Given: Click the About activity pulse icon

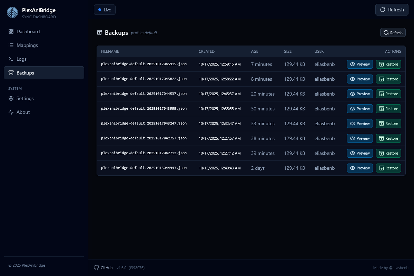Looking at the screenshot, I should (x=11, y=112).
